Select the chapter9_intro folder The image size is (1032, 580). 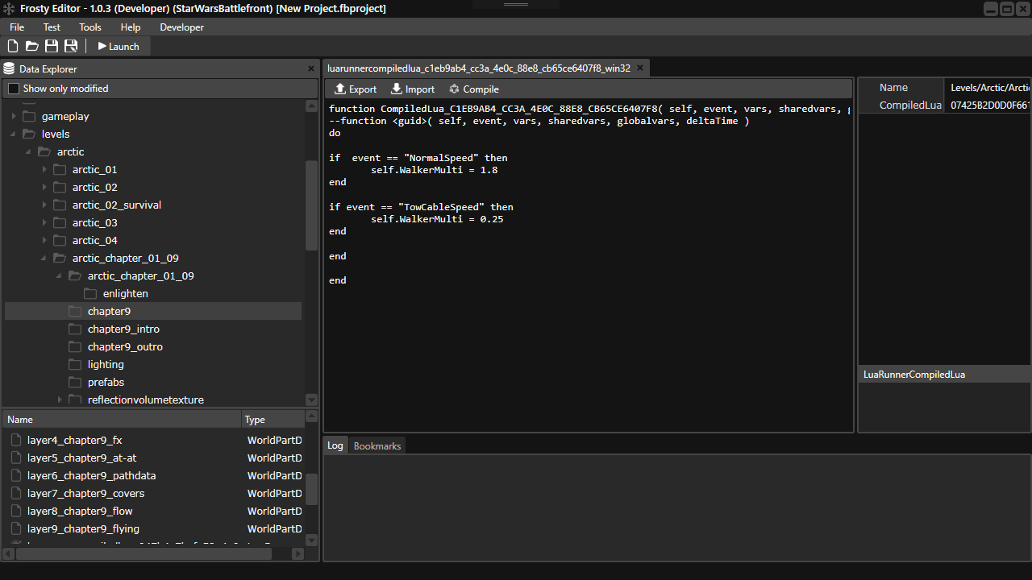123,329
